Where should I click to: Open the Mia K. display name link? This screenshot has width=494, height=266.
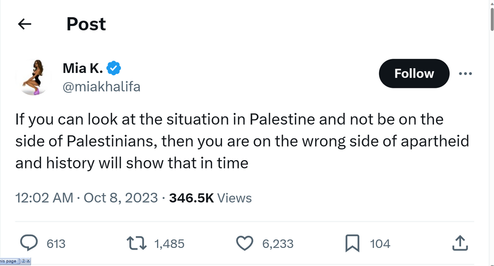(x=83, y=68)
